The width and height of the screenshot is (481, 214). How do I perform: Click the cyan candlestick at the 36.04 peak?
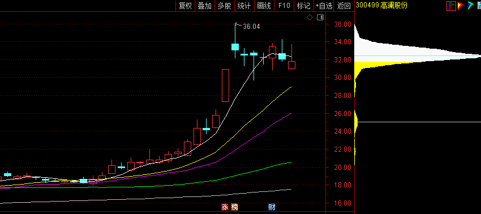(x=235, y=46)
